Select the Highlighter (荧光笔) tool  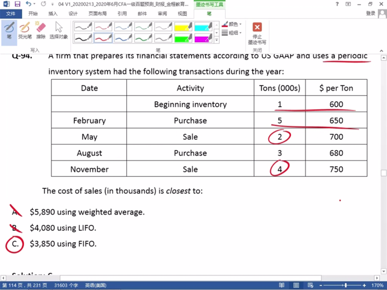[x=25, y=29]
